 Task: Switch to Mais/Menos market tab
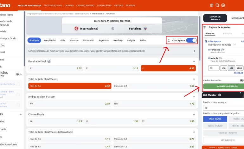point(50,41)
